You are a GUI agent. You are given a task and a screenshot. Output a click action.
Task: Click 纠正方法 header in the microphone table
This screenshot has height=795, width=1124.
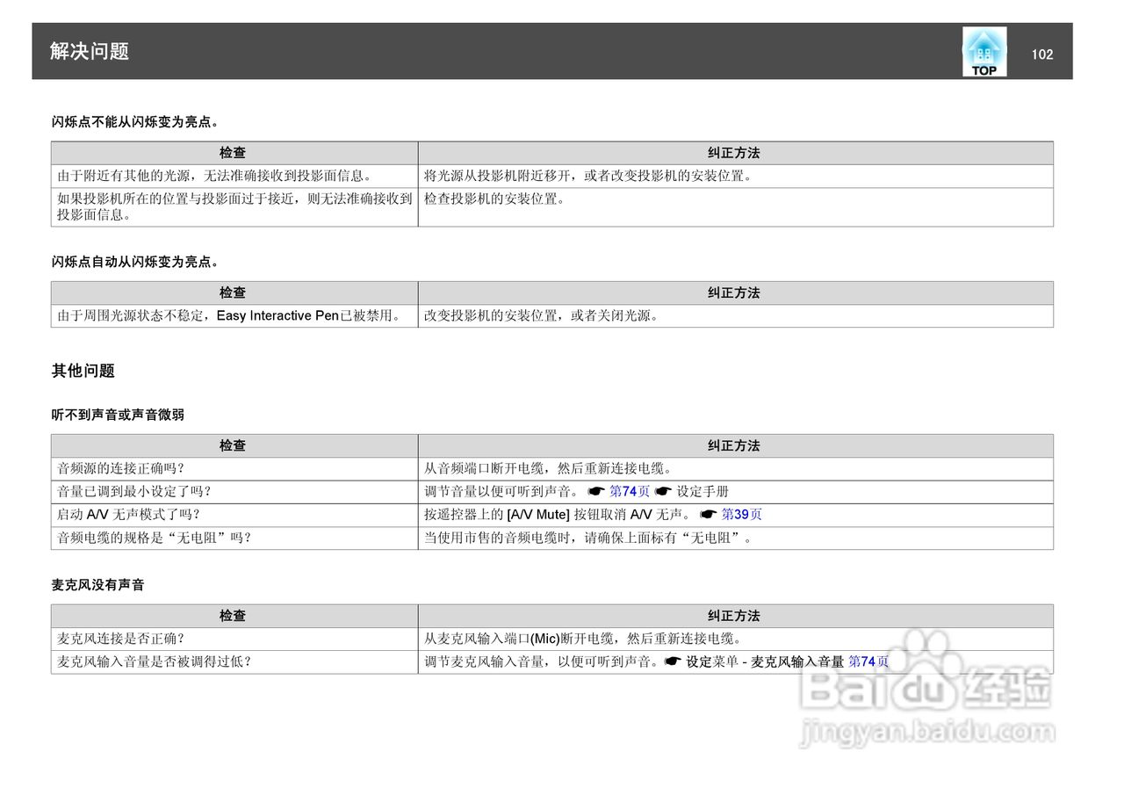coord(734,616)
